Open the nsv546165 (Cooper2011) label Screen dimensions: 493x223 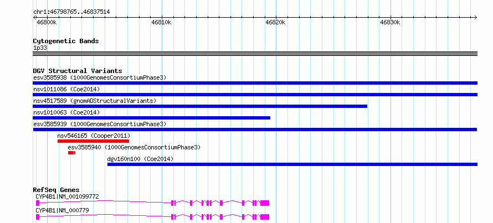click(94, 136)
